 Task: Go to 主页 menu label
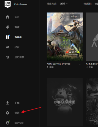[x=17, y=17]
